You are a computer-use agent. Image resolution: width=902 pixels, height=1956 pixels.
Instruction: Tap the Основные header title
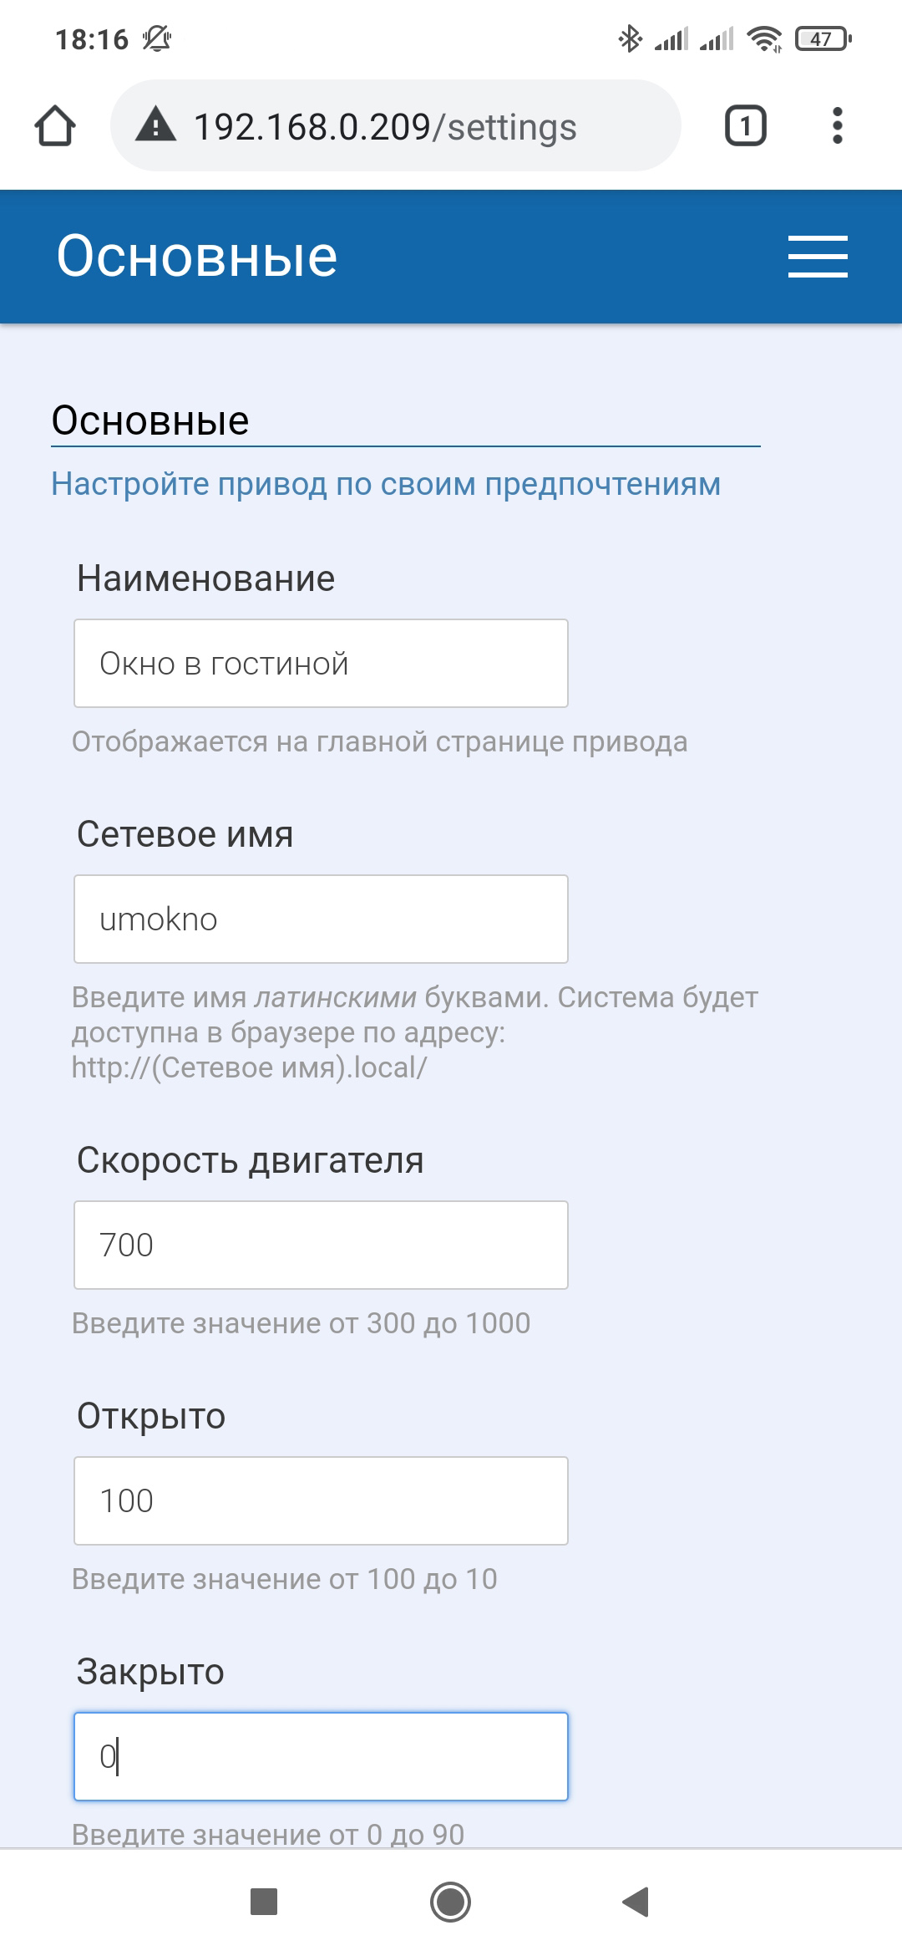coord(197,256)
